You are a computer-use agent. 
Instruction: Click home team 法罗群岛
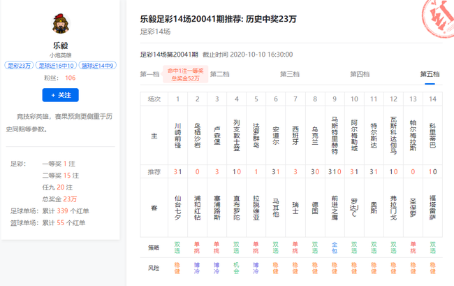point(256,136)
